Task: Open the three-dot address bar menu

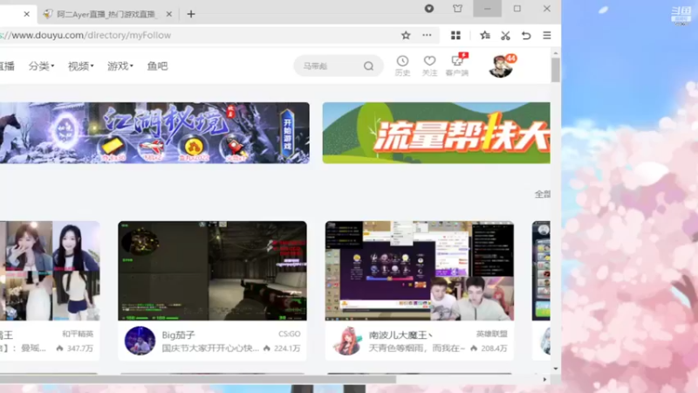Action: pos(427,35)
